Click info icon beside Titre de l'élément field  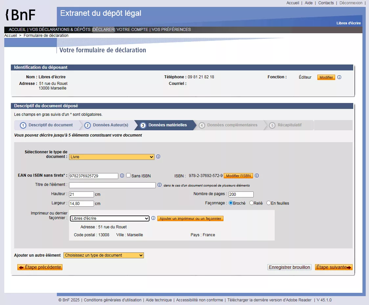click(159, 185)
